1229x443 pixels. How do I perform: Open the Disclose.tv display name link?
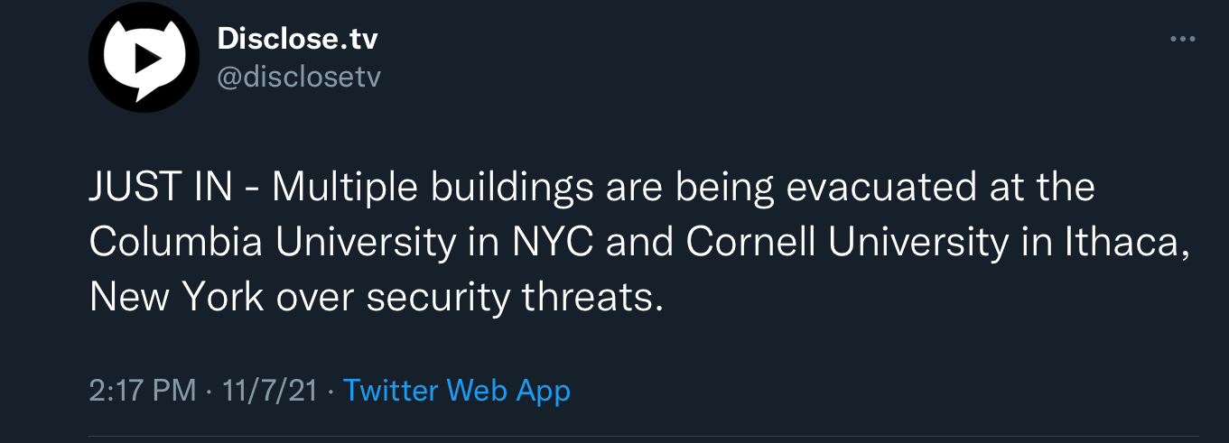click(297, 39)
